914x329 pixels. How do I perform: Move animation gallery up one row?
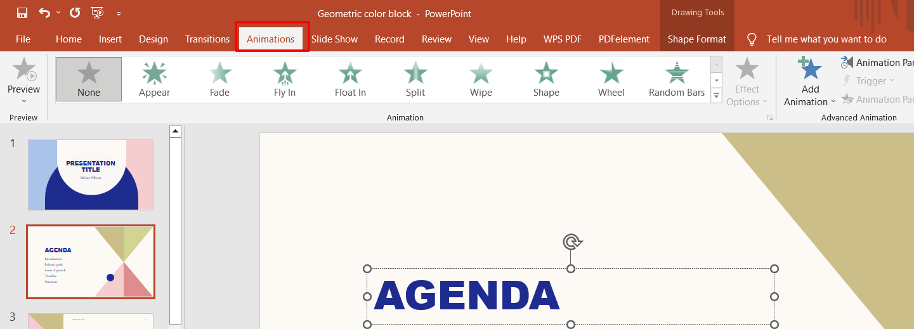(x=717, y=65)
